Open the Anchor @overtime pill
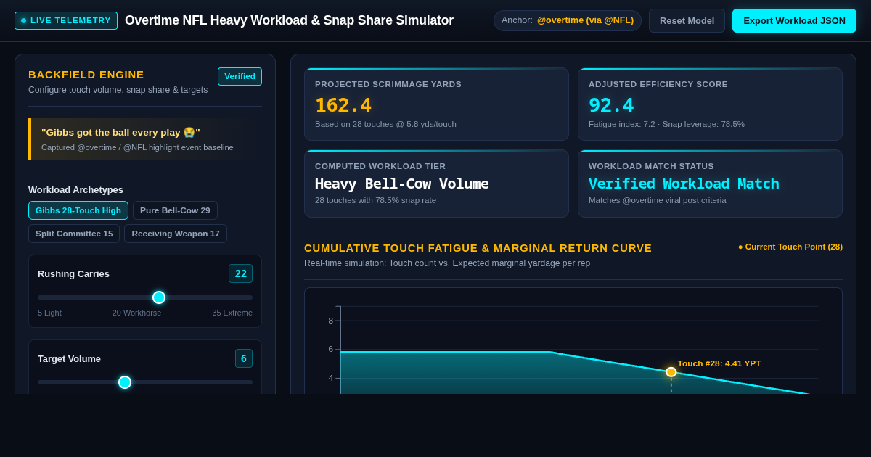This screenshot has width=871, height=457. point(568,20)
